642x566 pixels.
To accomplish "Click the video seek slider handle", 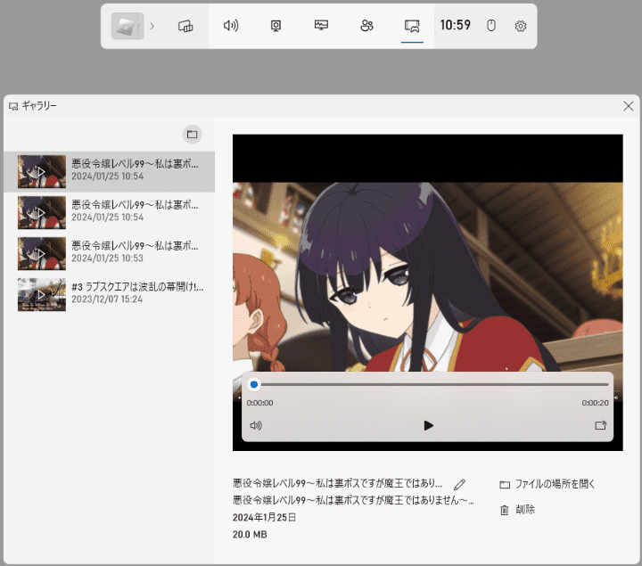I will (254, 384).
